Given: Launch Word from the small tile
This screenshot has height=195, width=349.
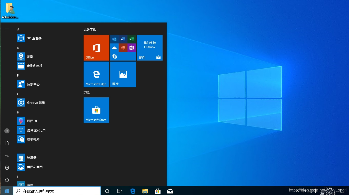Looking at the screenshot, I should click(123, 39).
